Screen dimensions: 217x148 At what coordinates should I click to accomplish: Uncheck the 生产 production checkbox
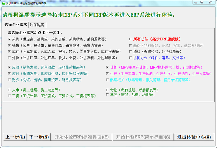click(x=107, y=73)
